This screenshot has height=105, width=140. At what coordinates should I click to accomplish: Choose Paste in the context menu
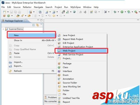[32, 53]
